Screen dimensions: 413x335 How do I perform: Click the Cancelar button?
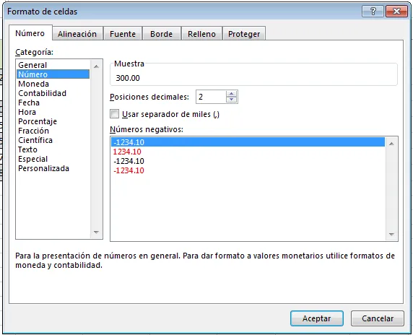coord(378,318)
